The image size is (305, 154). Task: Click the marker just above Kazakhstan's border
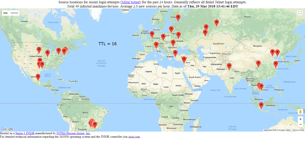205,33
